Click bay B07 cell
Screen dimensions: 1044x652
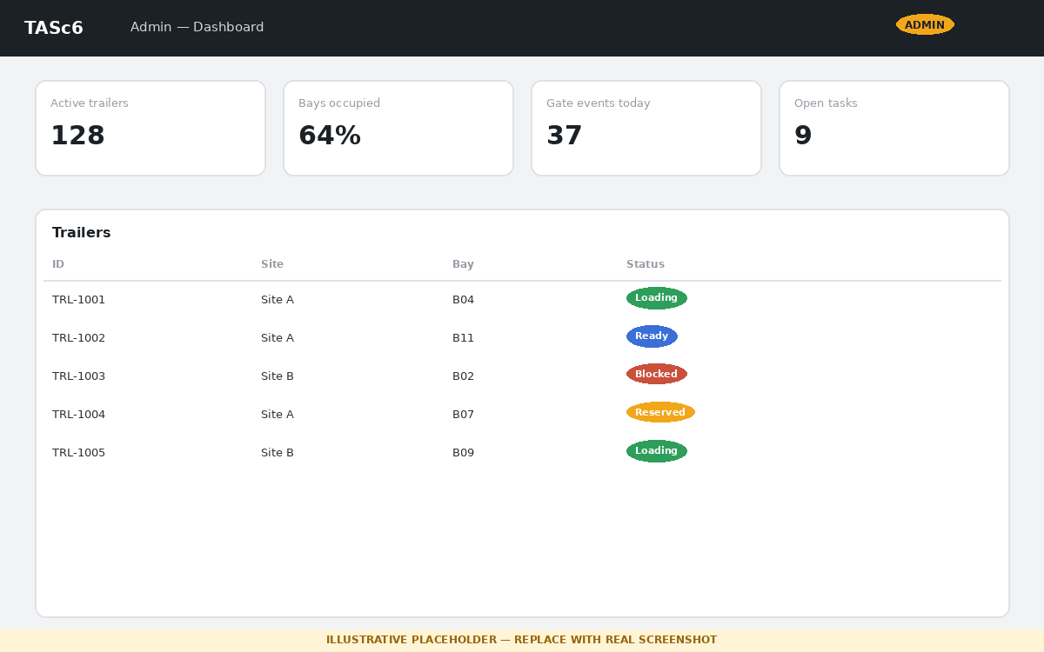(x=463, y=415)
